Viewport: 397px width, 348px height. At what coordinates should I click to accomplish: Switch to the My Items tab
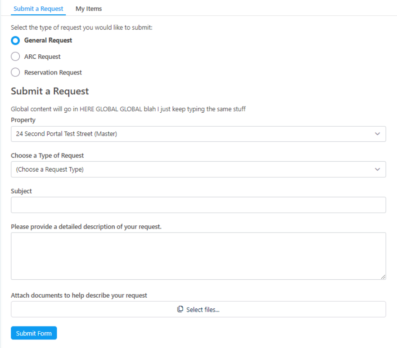(89, 9)
